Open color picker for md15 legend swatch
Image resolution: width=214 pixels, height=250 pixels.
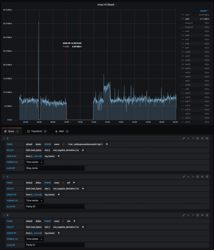click(183, 110)
